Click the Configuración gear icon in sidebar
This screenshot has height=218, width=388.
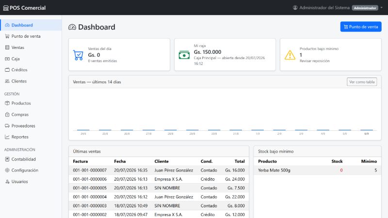tap(7, 171)
